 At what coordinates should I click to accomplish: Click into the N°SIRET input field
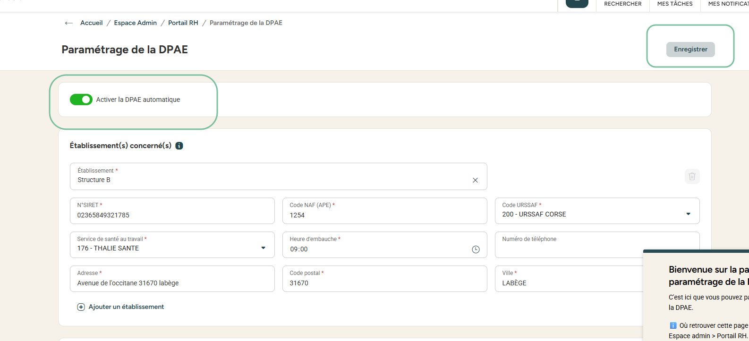(x=172, y=215)
